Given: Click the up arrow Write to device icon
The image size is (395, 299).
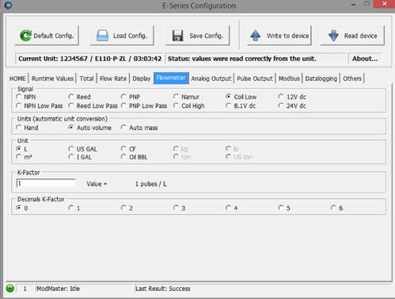Looking at the screenshot, I should [x=255, y=36].
